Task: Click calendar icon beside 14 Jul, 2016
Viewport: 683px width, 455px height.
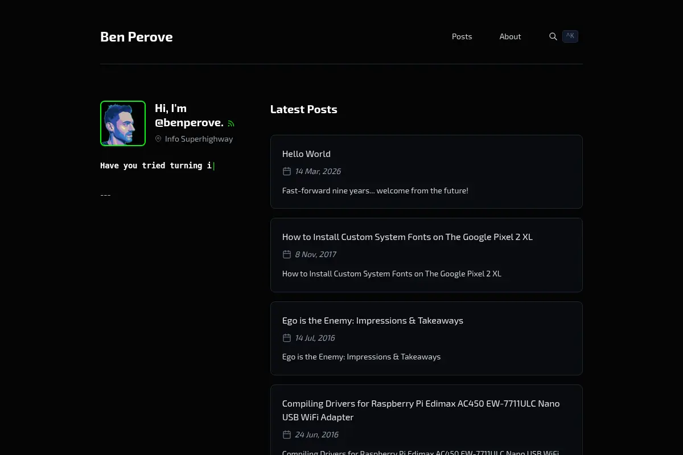Action: pyautogui.click(x=287, y=338)
